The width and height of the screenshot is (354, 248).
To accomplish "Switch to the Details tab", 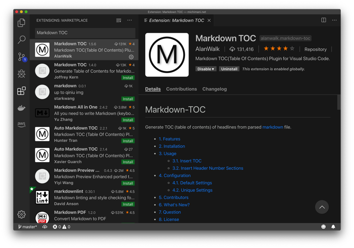I will pos(153,89).
